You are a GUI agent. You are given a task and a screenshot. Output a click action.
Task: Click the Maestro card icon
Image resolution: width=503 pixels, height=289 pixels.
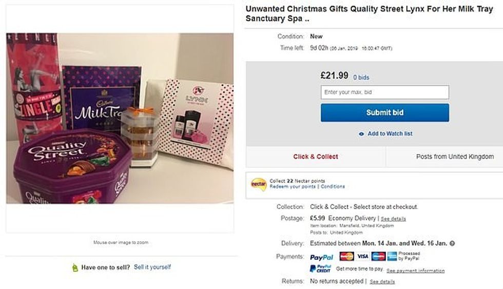[x=378, y=256]
